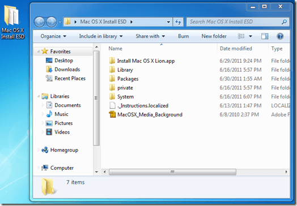Screen dimensions: 297x206
Task: Click the horizontal scrollbar right arrow
Action: (286, 172)
